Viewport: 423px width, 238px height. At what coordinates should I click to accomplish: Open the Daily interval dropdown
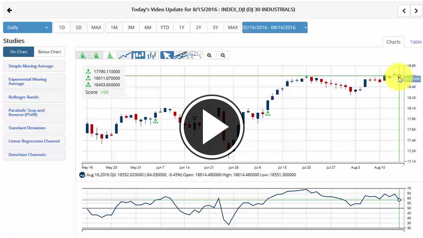point(28,27)
